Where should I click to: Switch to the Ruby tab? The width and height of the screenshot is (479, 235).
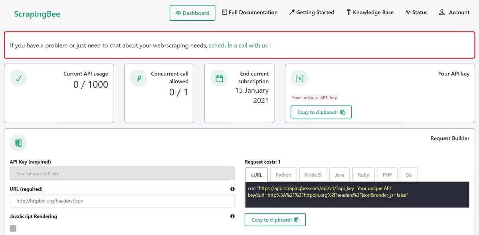[363, 175]
